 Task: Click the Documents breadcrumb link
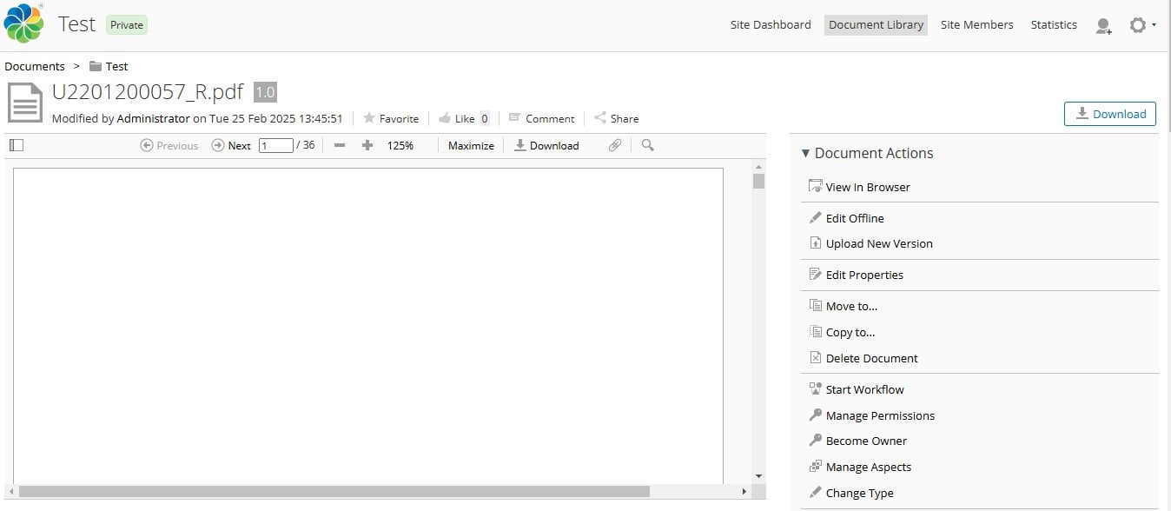click(35, 66)
